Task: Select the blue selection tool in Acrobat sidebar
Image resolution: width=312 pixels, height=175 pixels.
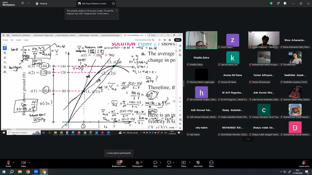Action: click(5, 48)
